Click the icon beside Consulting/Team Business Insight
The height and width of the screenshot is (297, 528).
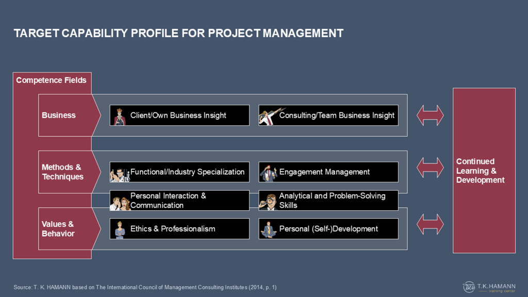click(268, 116)
